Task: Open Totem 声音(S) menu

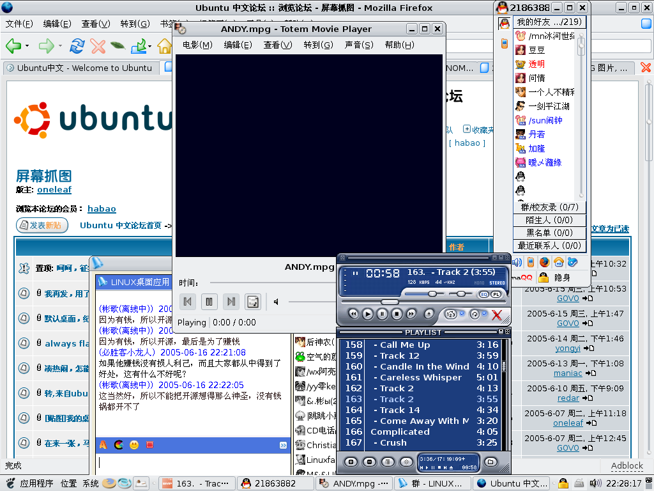Action: point(359,45)
